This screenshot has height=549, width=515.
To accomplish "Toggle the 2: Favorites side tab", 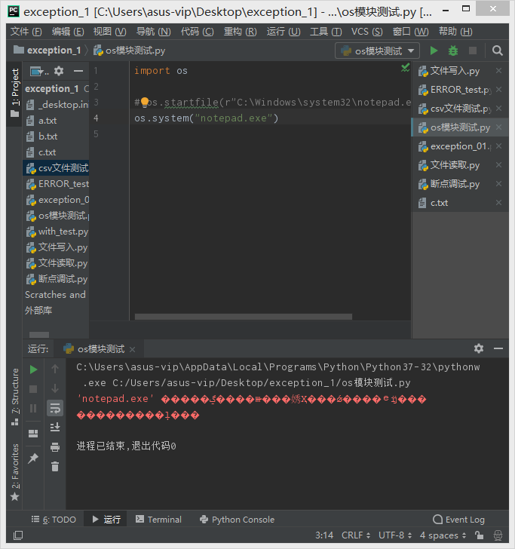I will click(15, 471).
